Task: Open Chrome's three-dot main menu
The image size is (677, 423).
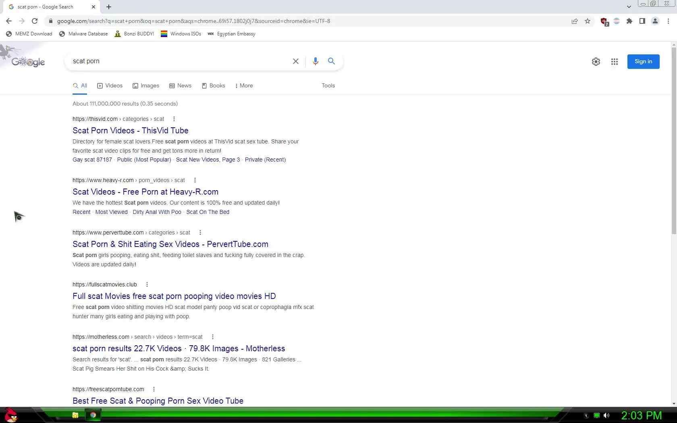Action: pyautogui.click(x=669, y=21)
